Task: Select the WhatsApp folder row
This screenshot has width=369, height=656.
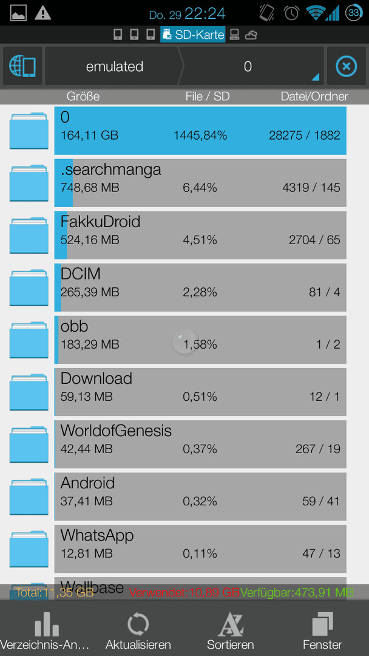Action: [x=200, y=549]
